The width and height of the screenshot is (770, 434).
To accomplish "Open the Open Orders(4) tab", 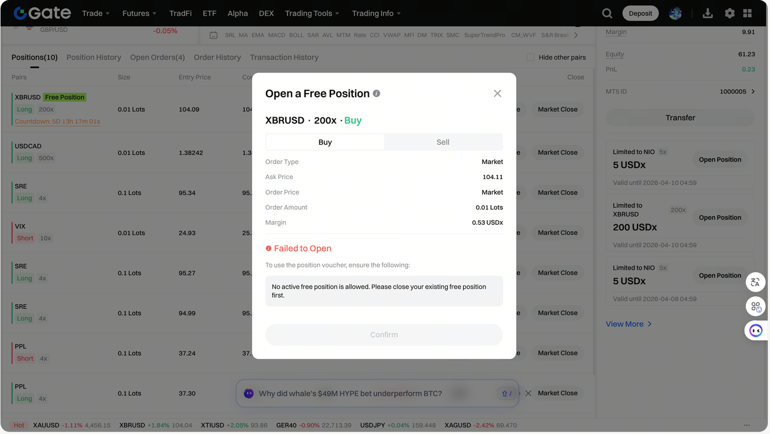I will pyautogui.click(x=158, y=57).
